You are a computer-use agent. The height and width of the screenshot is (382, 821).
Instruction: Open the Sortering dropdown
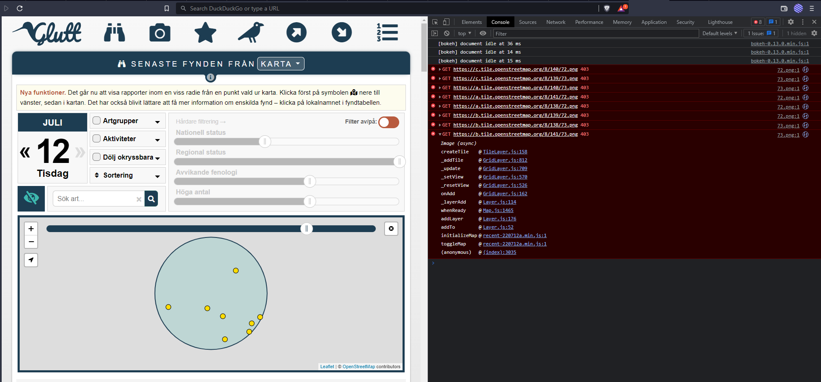128,176
